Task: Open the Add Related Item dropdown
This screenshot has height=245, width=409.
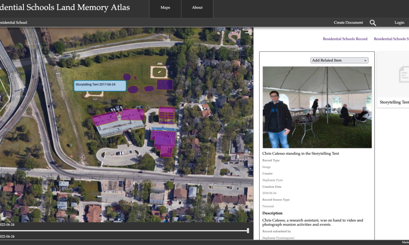Action: [x=339, y=60]
